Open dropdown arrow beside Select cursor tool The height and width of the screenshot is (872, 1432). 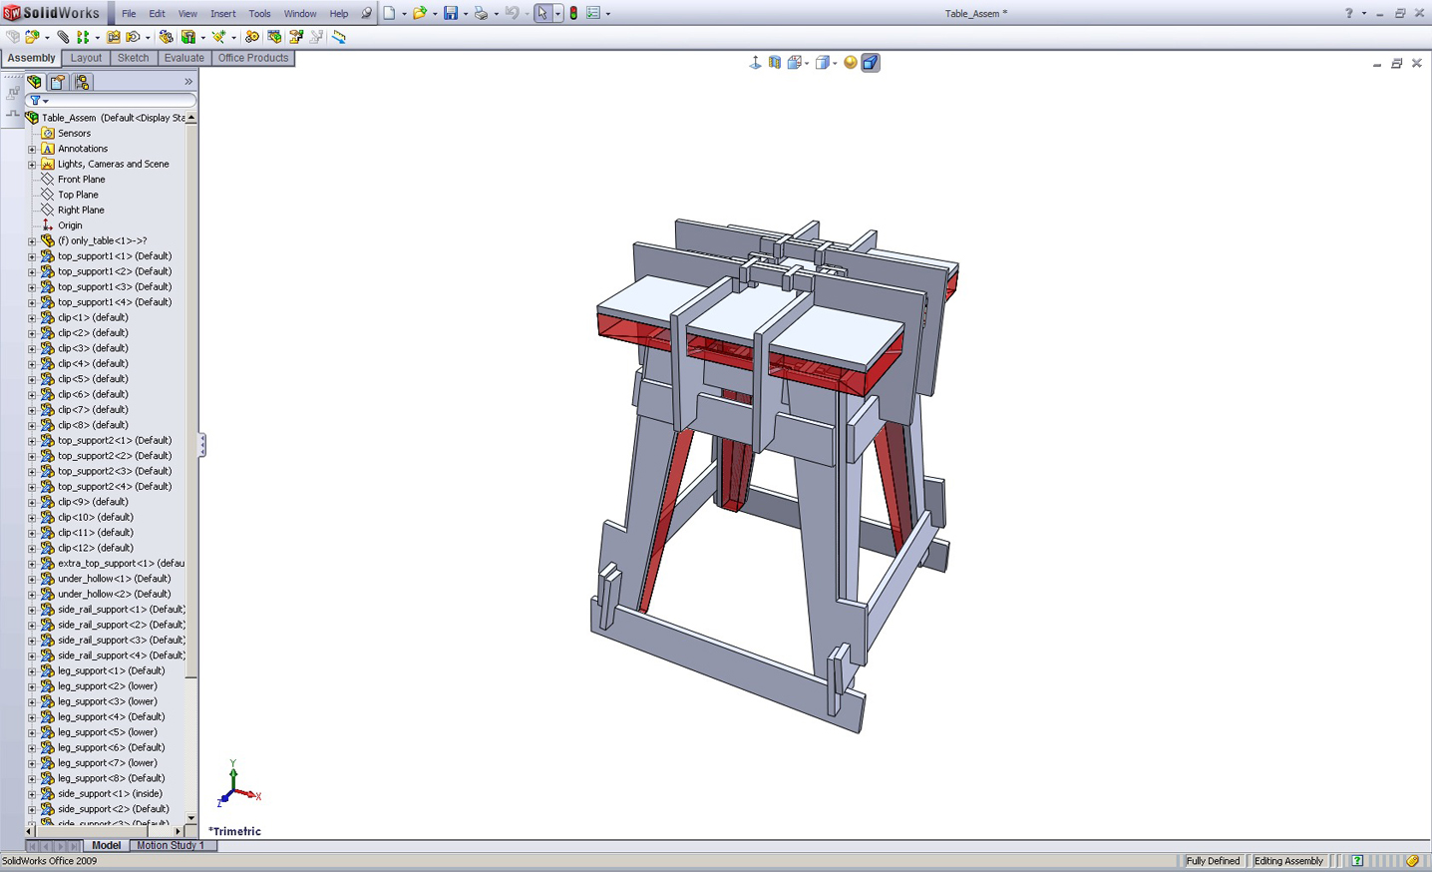tap(556, 14)
